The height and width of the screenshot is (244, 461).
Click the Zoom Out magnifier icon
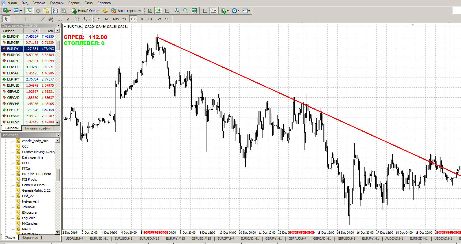pos(185,11)
